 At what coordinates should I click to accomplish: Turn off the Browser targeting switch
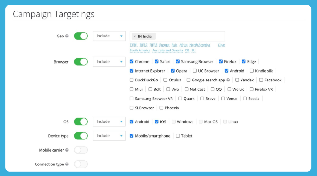[x=81, y=62]
